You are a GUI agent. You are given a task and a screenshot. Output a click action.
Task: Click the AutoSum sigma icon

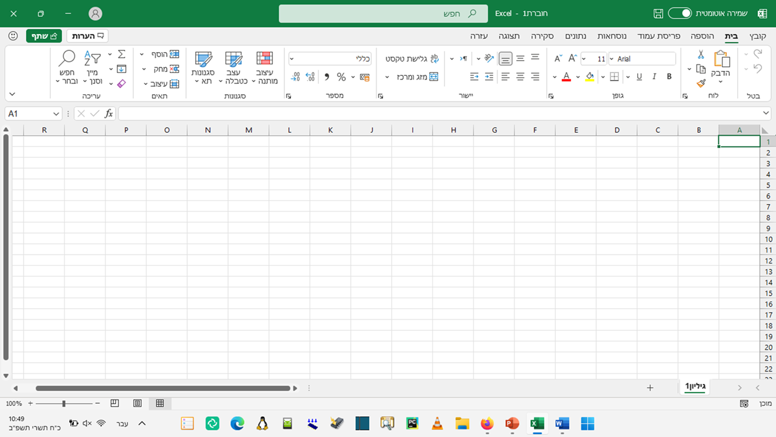(x=121, y=55)
